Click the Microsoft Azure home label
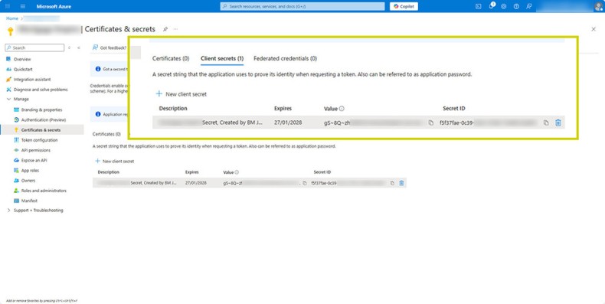The width and height of the screenshot is (605, 304). [x=54, y=6]
